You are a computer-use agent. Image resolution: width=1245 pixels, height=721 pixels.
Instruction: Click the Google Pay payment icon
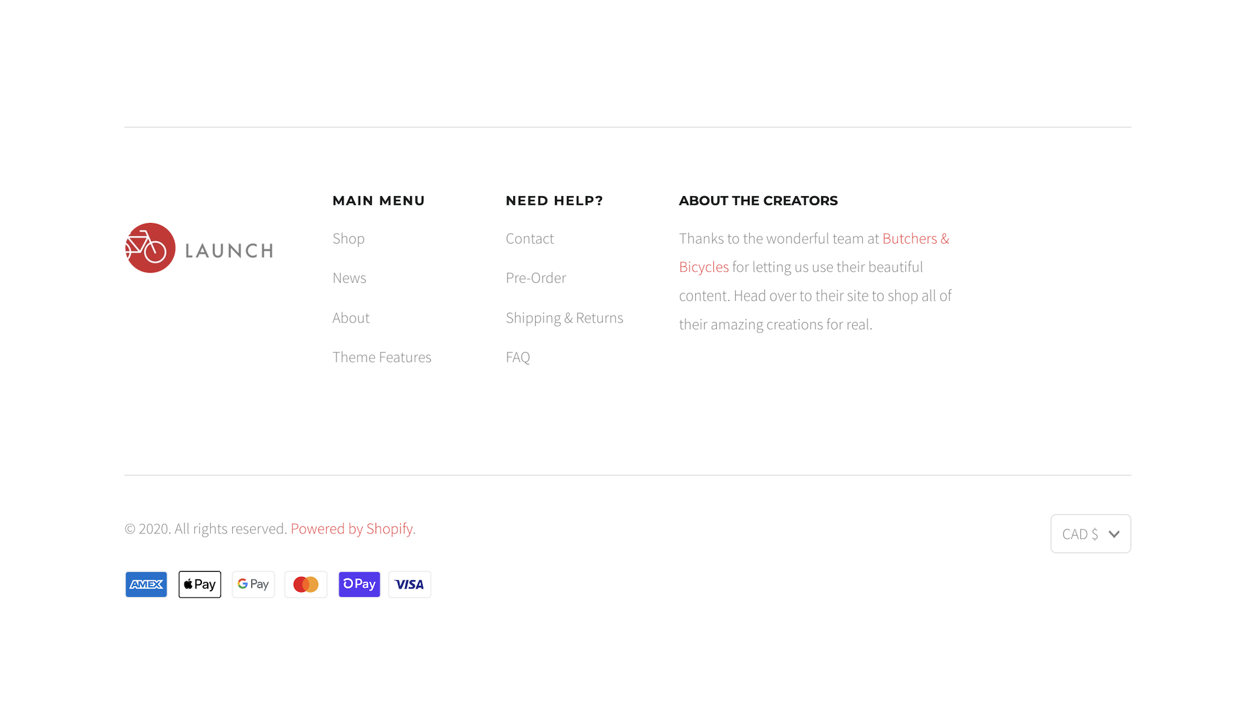253,584
